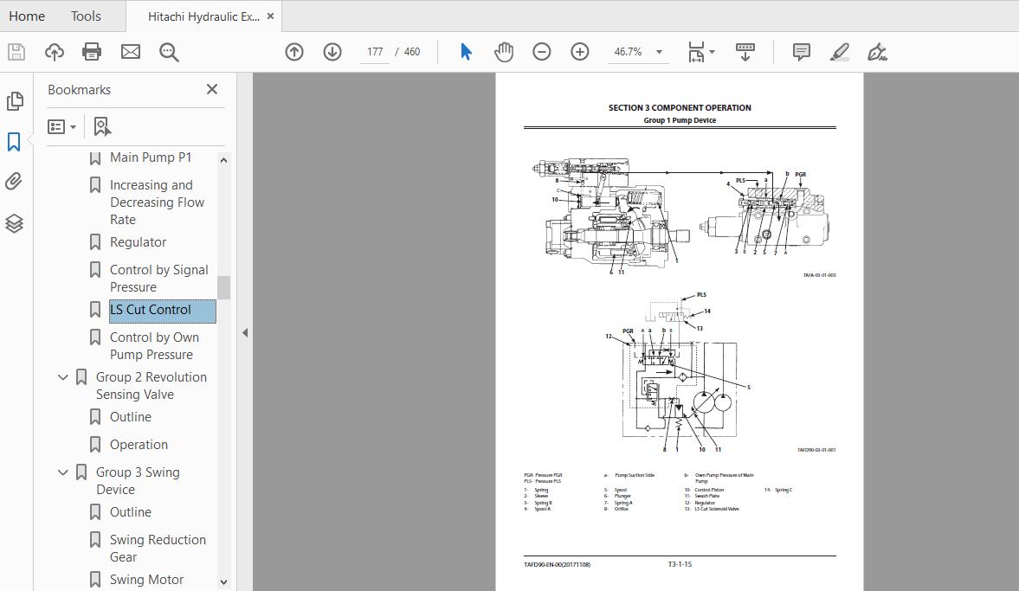This screenshot has width=1019, height=591.
Task: Open the Page Thumbnails panel icon
Action: [x=15, y=100]
